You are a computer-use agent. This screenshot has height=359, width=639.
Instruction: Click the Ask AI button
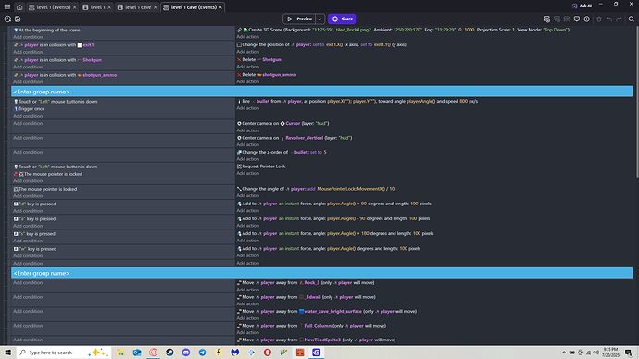582,6
